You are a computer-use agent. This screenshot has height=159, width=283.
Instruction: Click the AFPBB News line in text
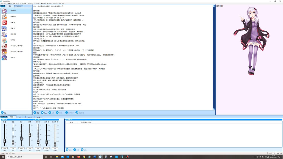point(38,101)
